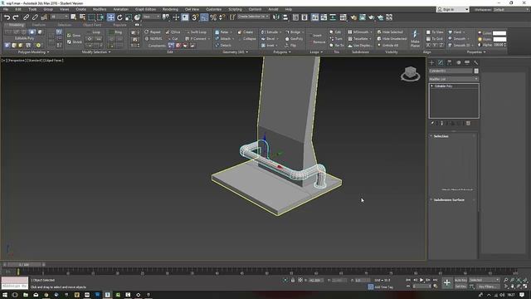Screen dimensions: 531x299
Task: Activate Select and Move tool
Action: 110,17
